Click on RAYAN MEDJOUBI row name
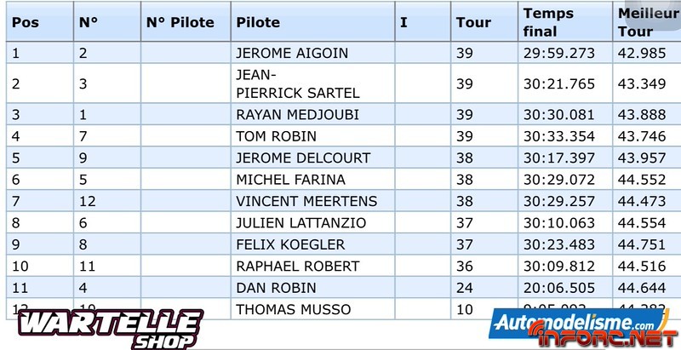This screenshot has height=350, width=681. click(x=295, y=115)
